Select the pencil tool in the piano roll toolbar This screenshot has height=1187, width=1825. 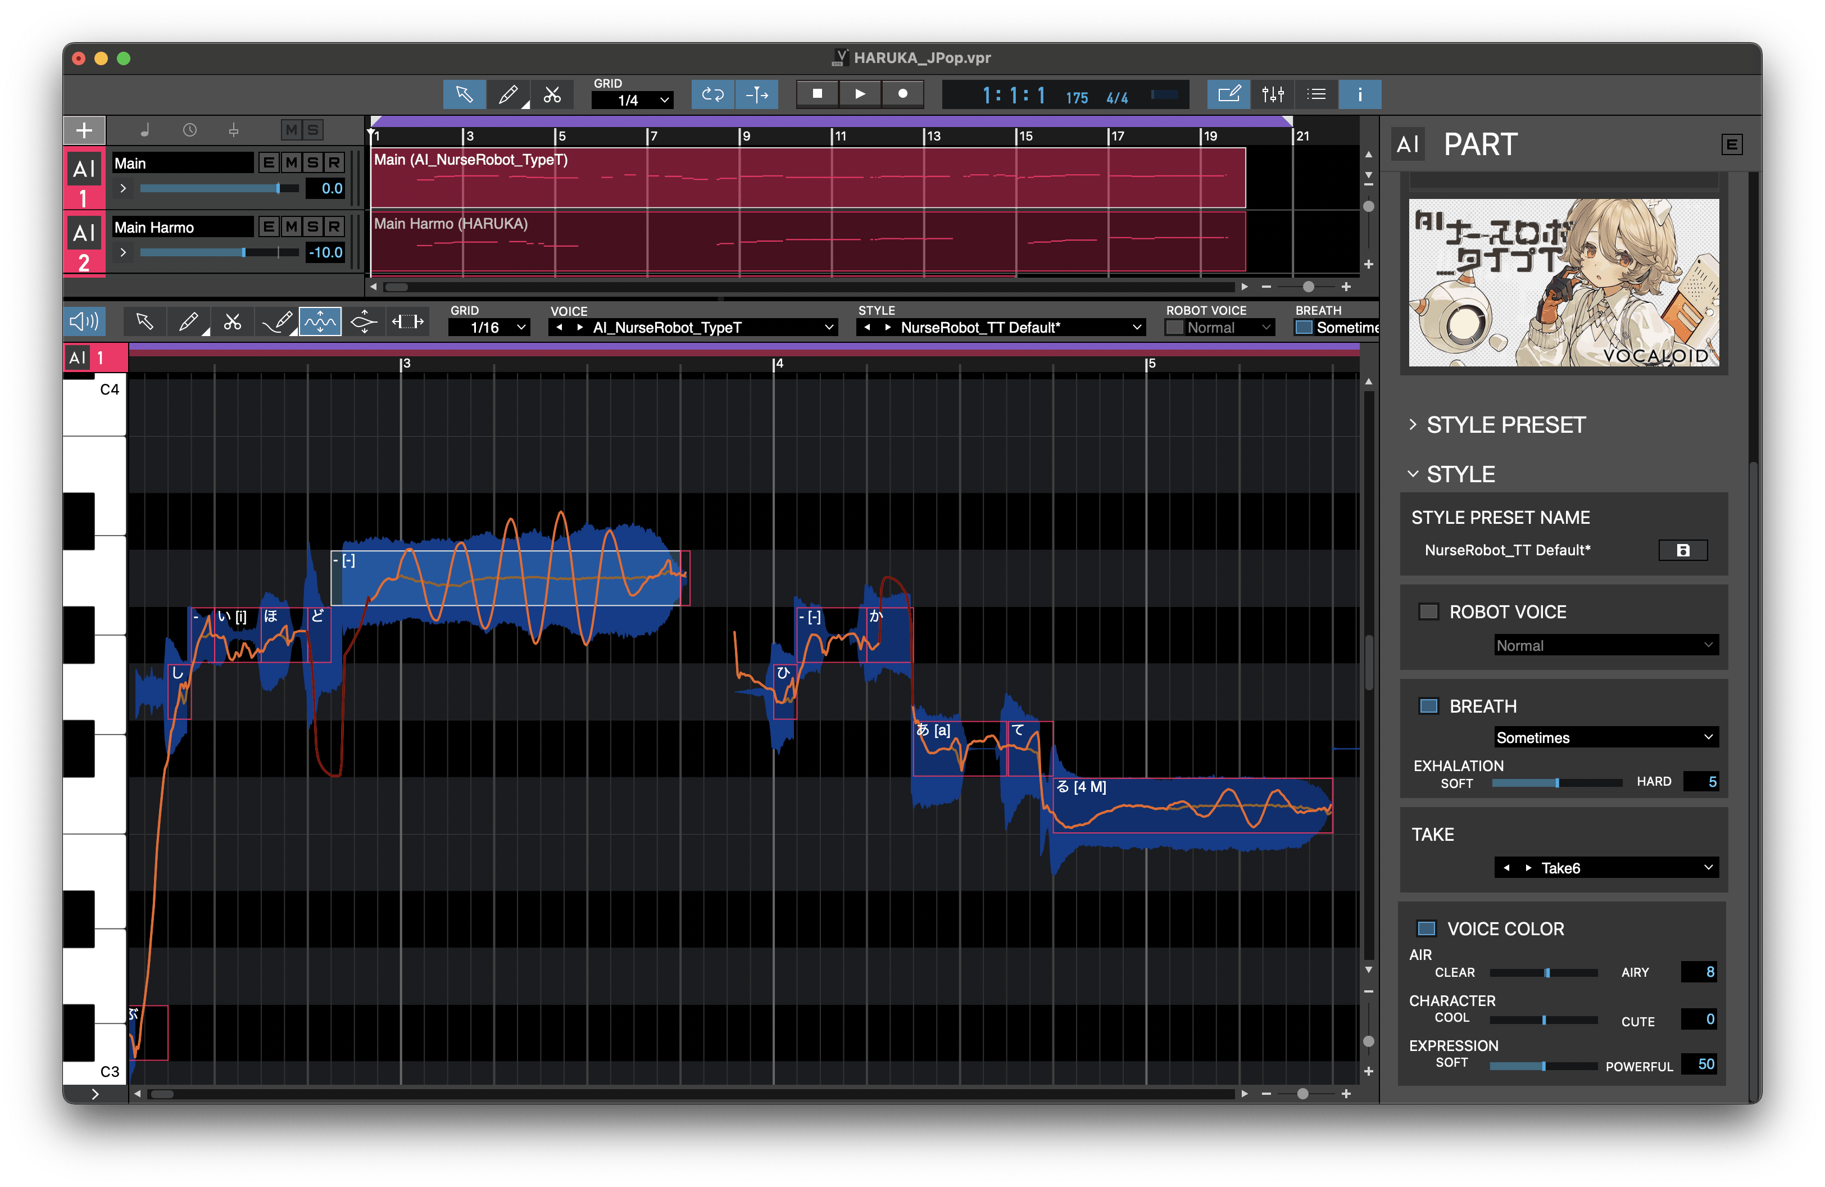click(x=188, y=323)
